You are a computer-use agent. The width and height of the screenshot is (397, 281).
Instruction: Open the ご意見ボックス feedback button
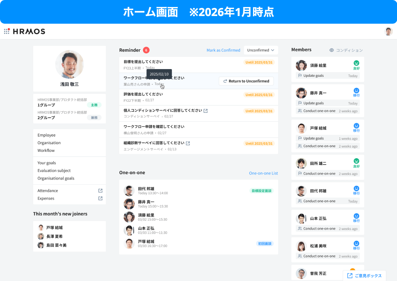364,276
